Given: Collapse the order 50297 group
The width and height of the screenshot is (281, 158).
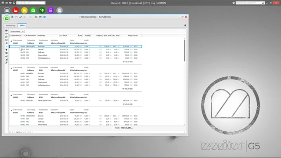Looking at the screenshot, I should (11, 68).
